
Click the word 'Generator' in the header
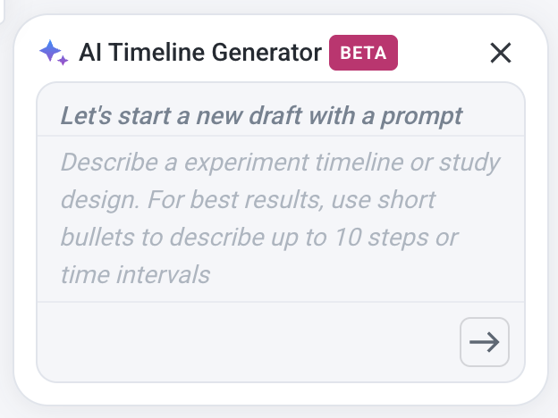click(x=266, y=53)
